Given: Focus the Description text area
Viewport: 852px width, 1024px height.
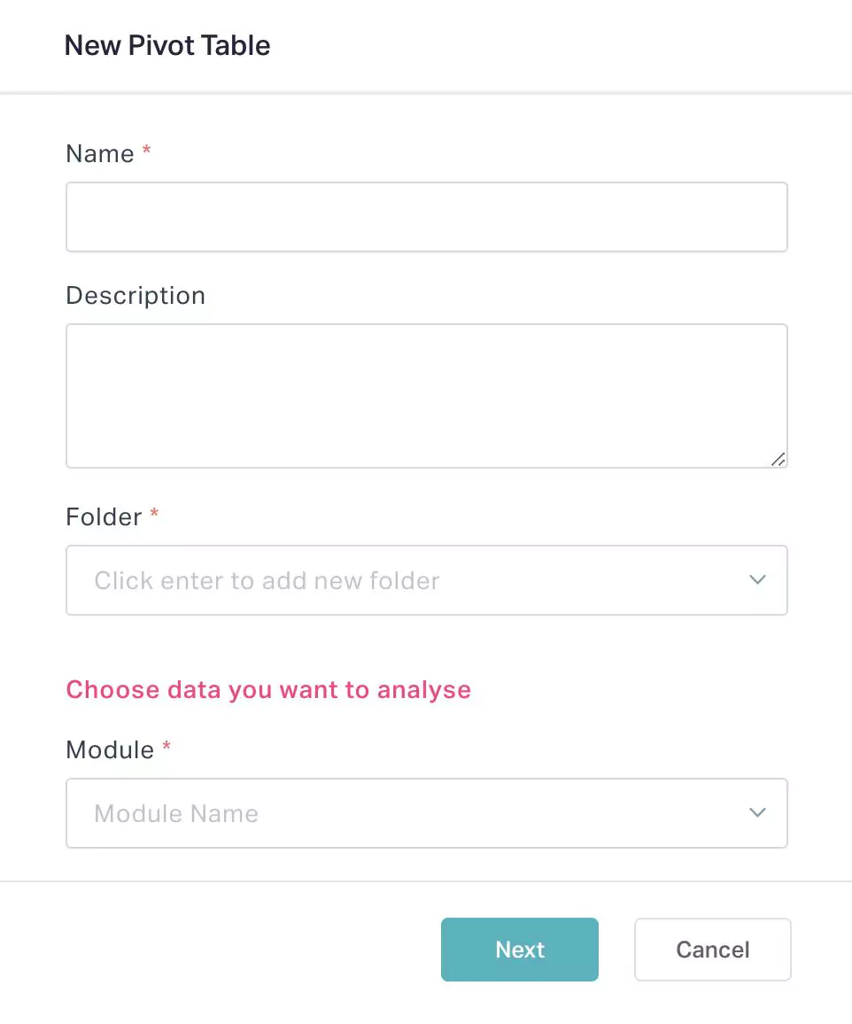Looking at the screenshot, I should click(426, 395).
